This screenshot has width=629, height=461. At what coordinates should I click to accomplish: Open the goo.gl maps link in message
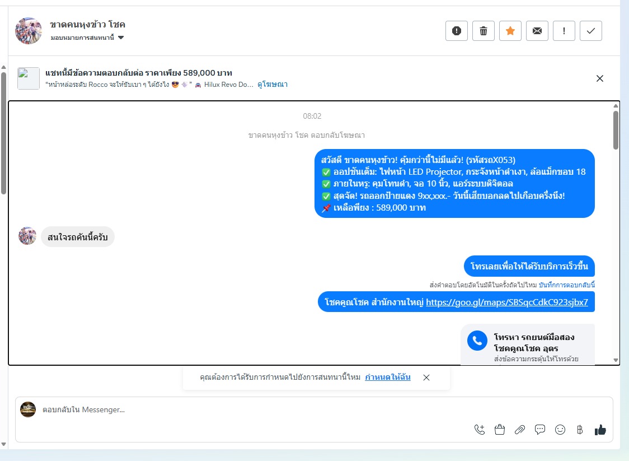coord(507,302)
